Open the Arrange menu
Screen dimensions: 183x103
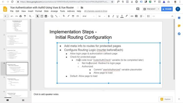(x=54, y=11)
